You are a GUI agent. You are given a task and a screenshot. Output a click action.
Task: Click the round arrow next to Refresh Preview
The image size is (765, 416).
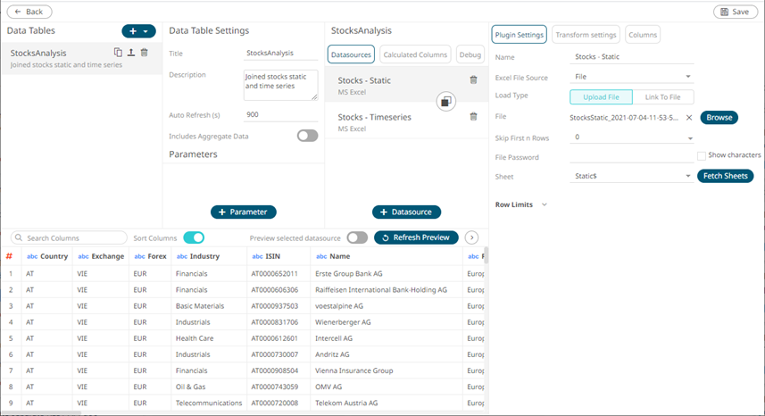point(472,237)
